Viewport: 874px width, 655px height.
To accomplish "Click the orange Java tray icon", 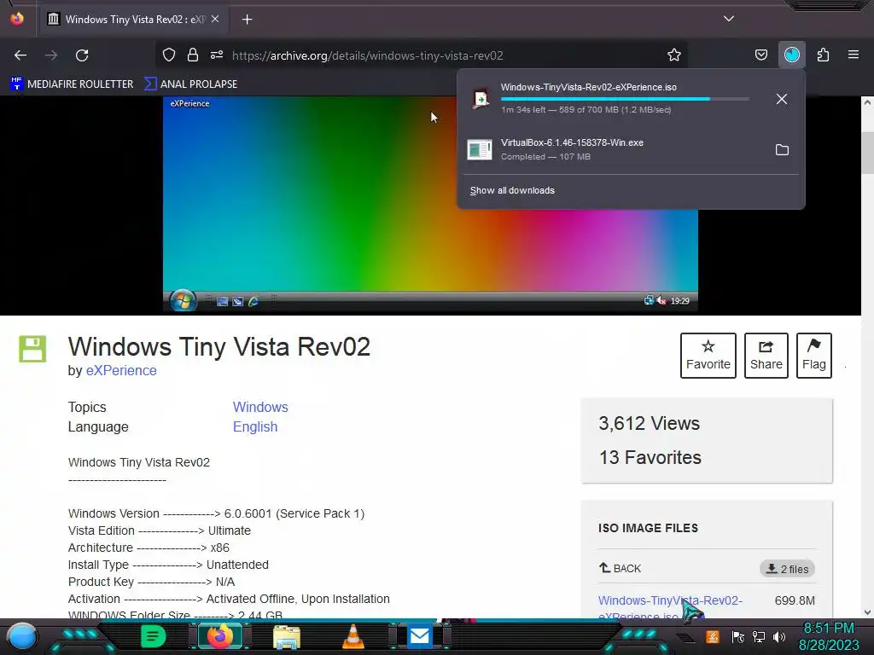I will (x=713, y=636).
